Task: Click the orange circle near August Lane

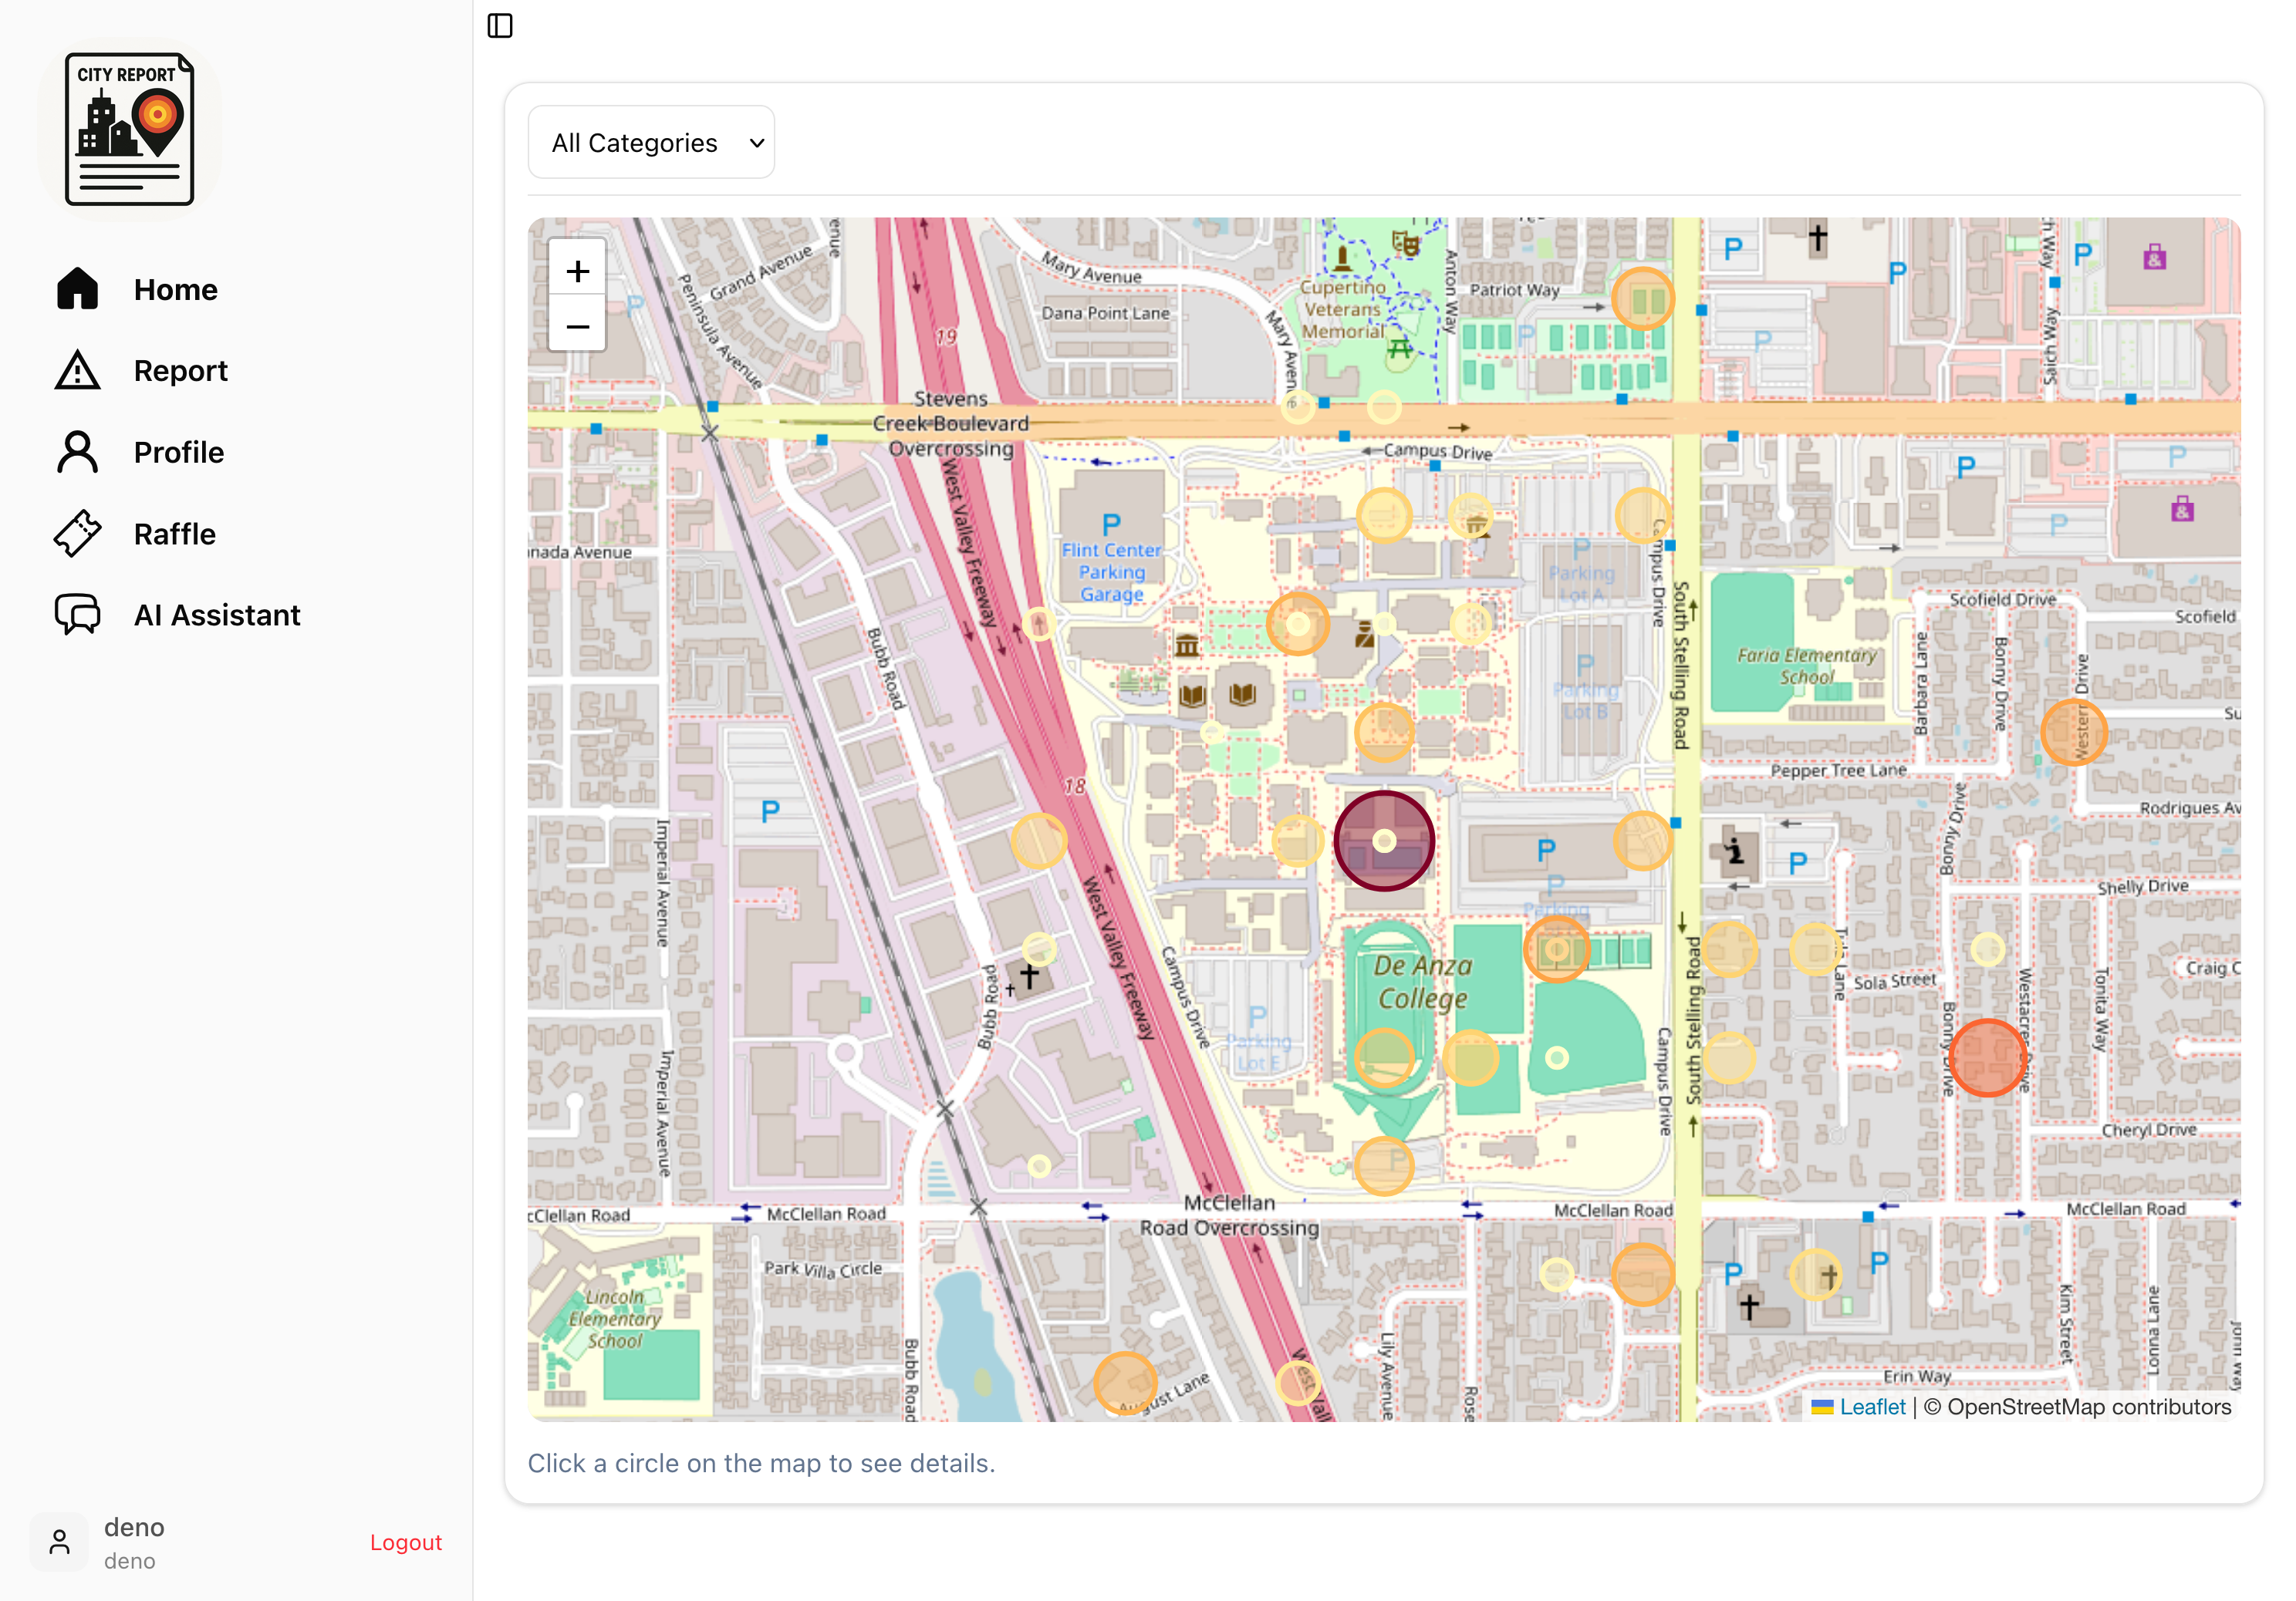Action: pos(1124,1383)
